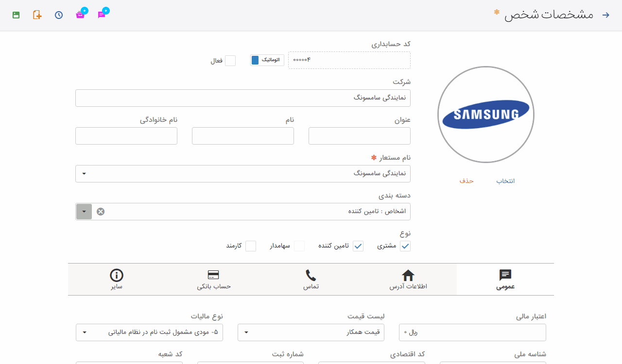Clear the دسته بندی value with the x icon

(x=101, y=212)
